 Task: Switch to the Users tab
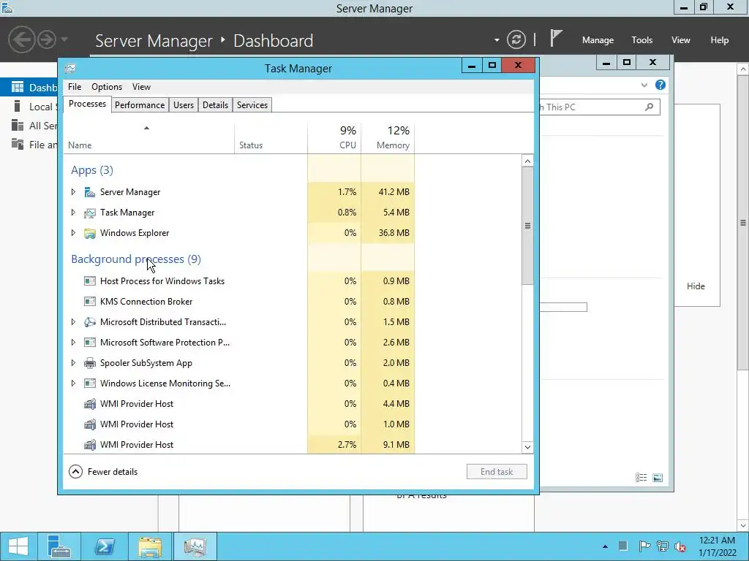click(184, 105)
